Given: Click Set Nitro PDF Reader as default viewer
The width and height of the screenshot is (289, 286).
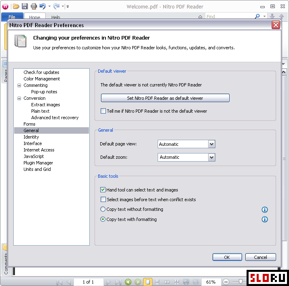Looking at the screenshot, I should (165, 98).
